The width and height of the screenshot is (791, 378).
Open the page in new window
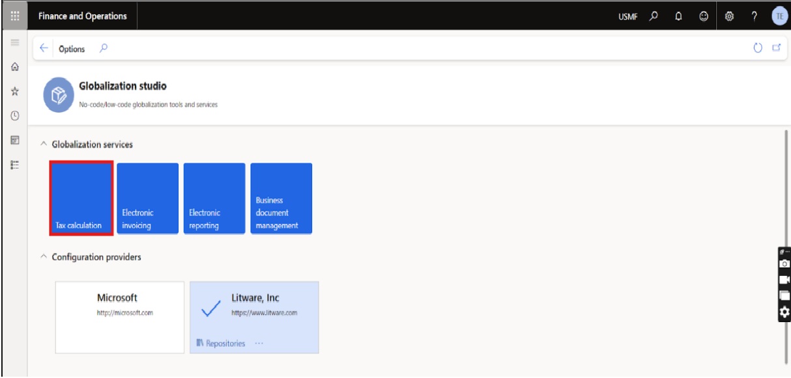pyautogui.click(x=776, y=48)
